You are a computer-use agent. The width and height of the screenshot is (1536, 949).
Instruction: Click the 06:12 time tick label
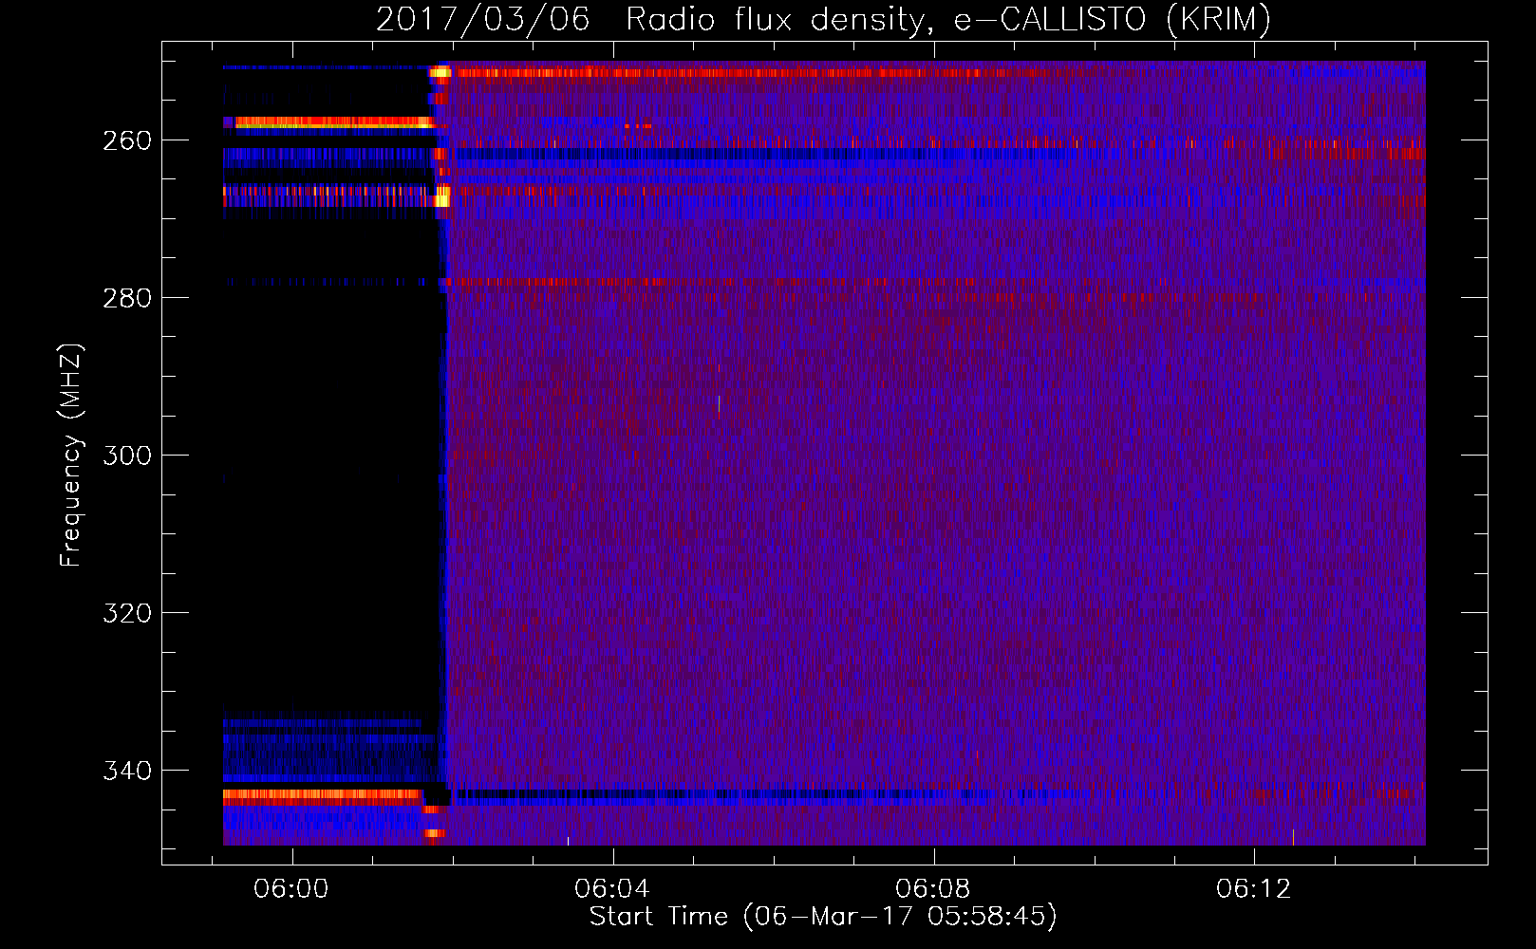click(1254, 889)
